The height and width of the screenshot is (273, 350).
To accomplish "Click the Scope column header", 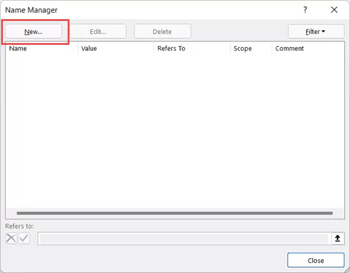I will point(250,48).
